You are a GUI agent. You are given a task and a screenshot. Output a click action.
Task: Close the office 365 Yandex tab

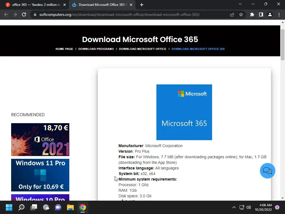pos(65,5)
